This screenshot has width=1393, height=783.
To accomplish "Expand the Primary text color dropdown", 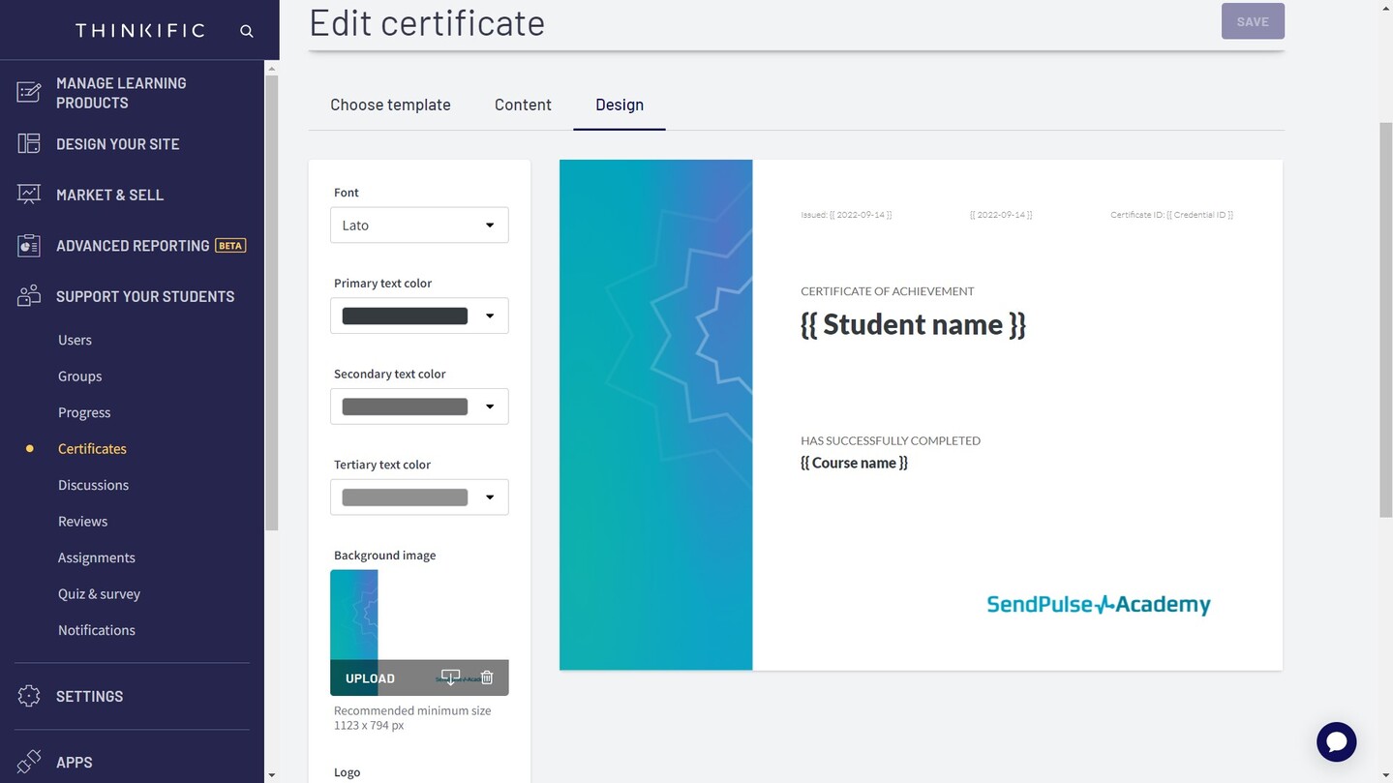I will 490,316.
